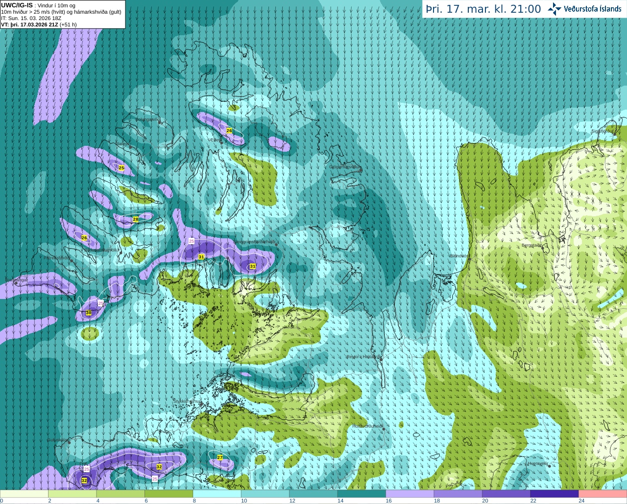Click the Bergstaðir station label
The height and width of the screenshot is (504, 627).
click(531, 245)
